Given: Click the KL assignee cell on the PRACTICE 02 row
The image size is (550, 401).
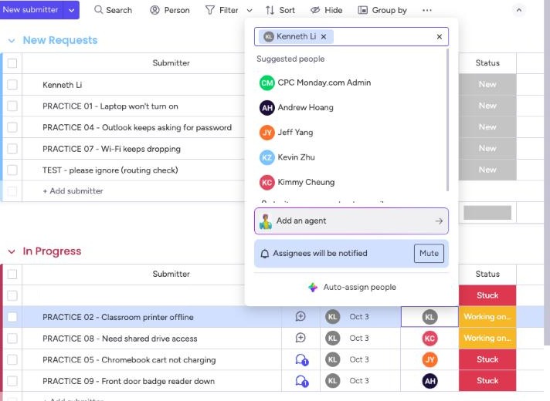Looking at the screenshot, I should pos(429,317).
